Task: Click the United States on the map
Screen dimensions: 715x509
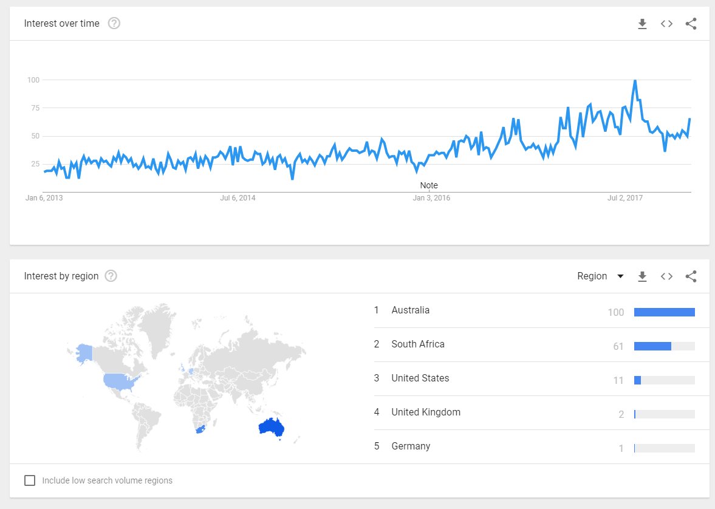Action: click(x=120, y=381)
